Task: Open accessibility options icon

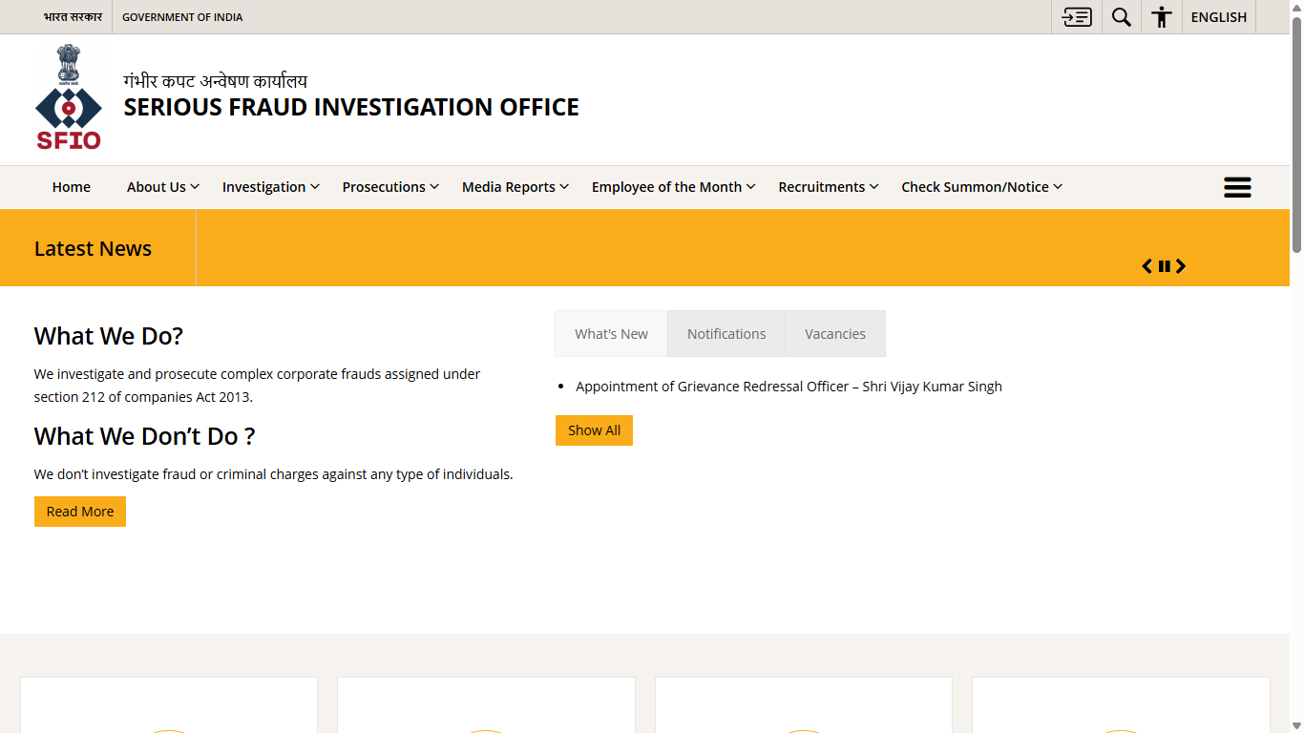Action: pos(1162,17)
